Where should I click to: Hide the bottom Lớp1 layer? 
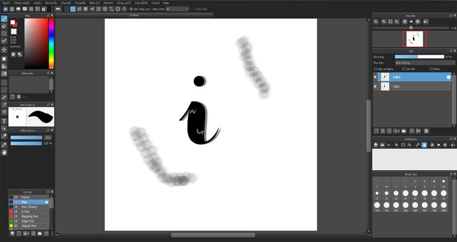375,86
